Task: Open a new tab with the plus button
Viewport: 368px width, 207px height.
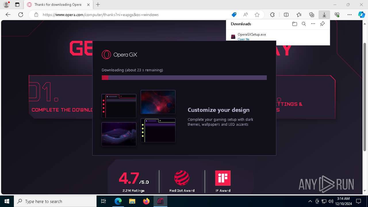Action: 98,5
